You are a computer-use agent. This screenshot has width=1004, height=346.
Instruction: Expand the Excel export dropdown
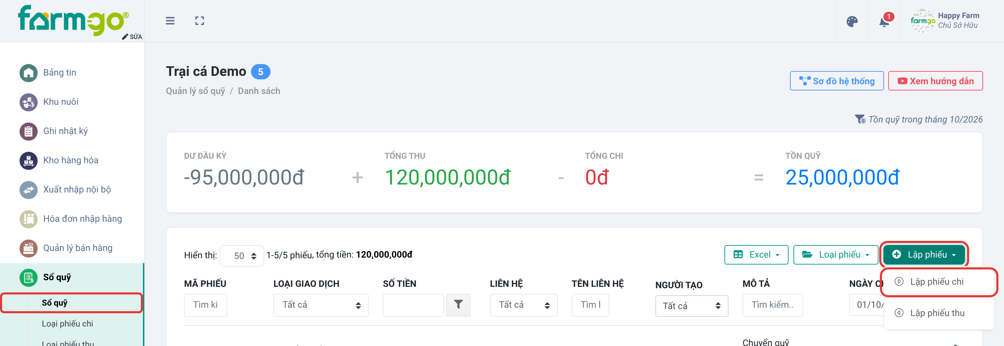(x=756, y=254)
